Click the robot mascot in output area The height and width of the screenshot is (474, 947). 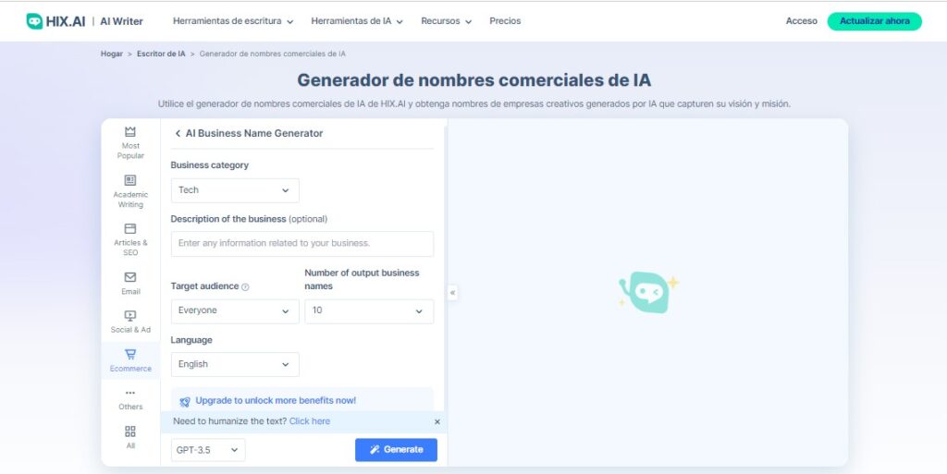coord(648,293)
